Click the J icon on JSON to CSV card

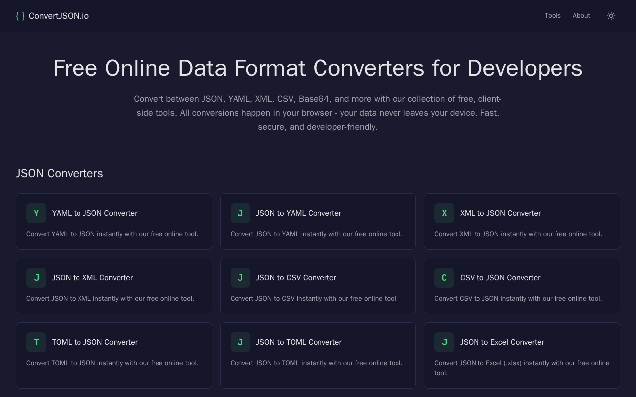pos(240,278)
